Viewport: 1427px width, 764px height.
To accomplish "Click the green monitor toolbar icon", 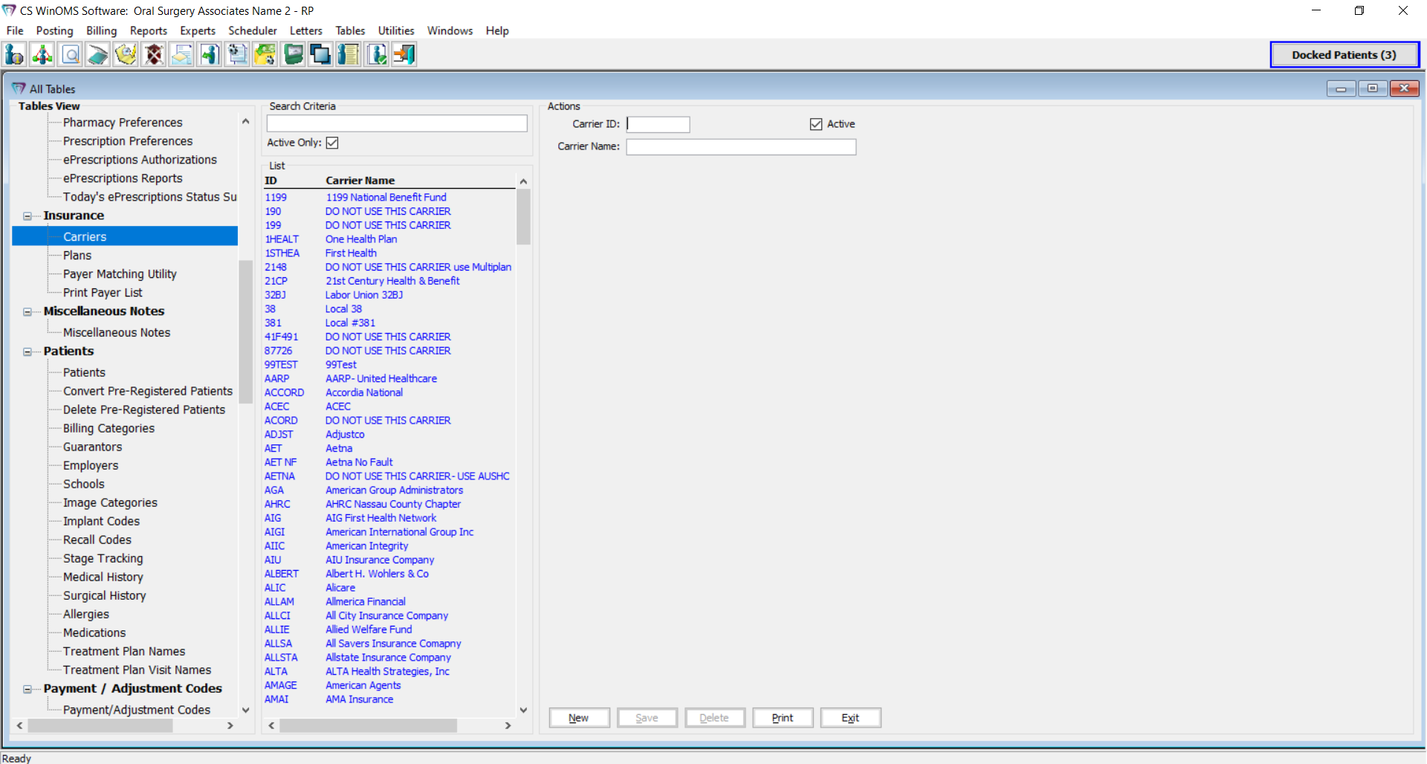I will click(x=294, y=54).
